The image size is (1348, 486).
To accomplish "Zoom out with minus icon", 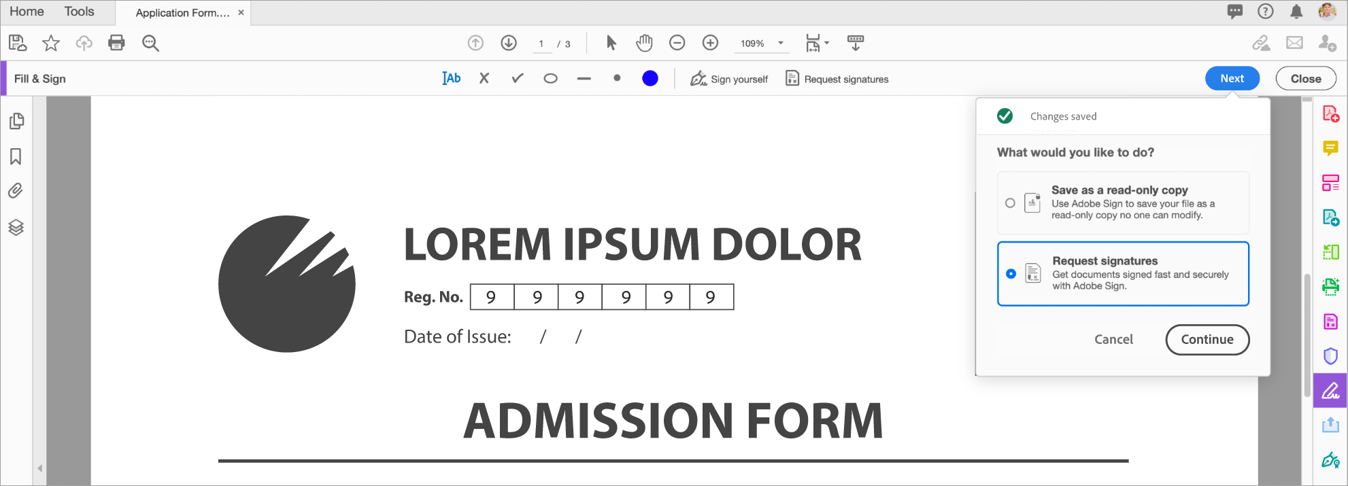I will (x=677, y=43).
